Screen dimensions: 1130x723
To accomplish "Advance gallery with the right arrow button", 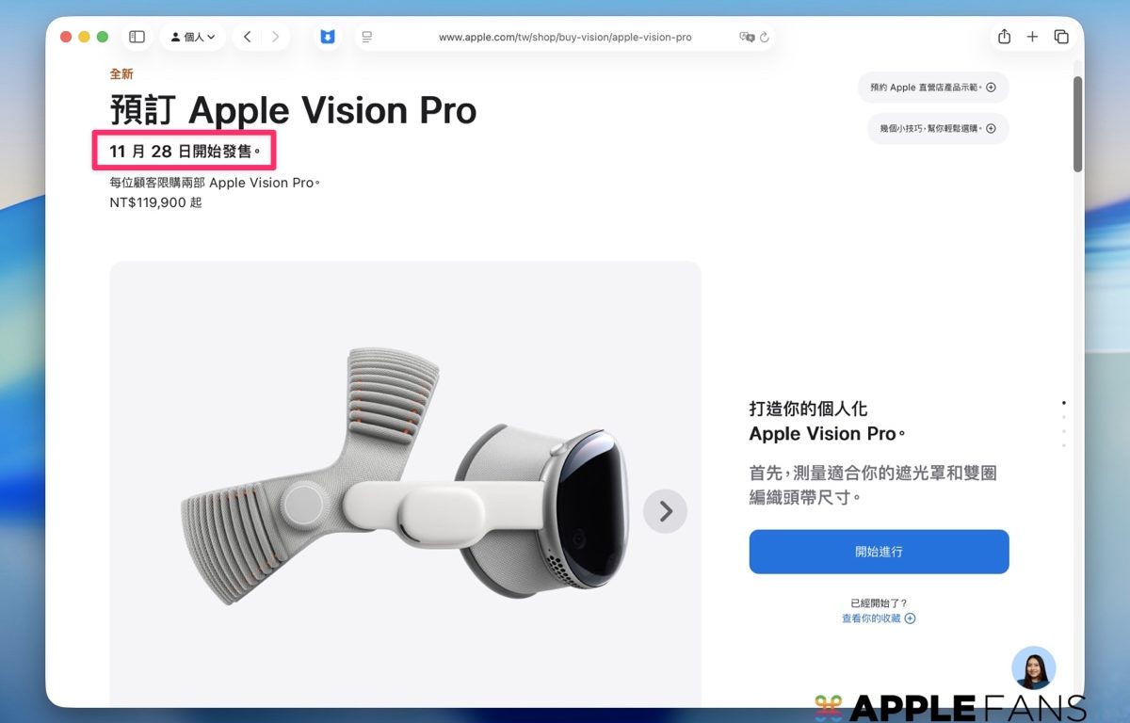I will [665, 511].
